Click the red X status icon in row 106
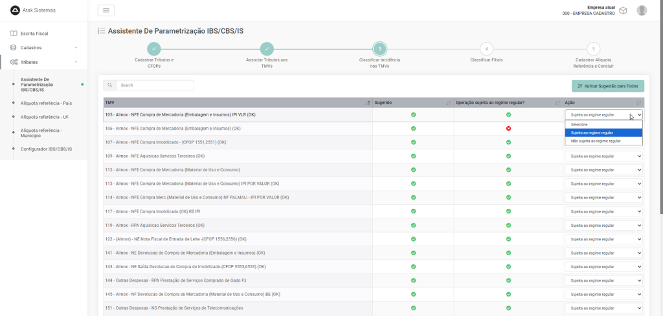The width and height of the screenshot is (663, 316). 508,129
